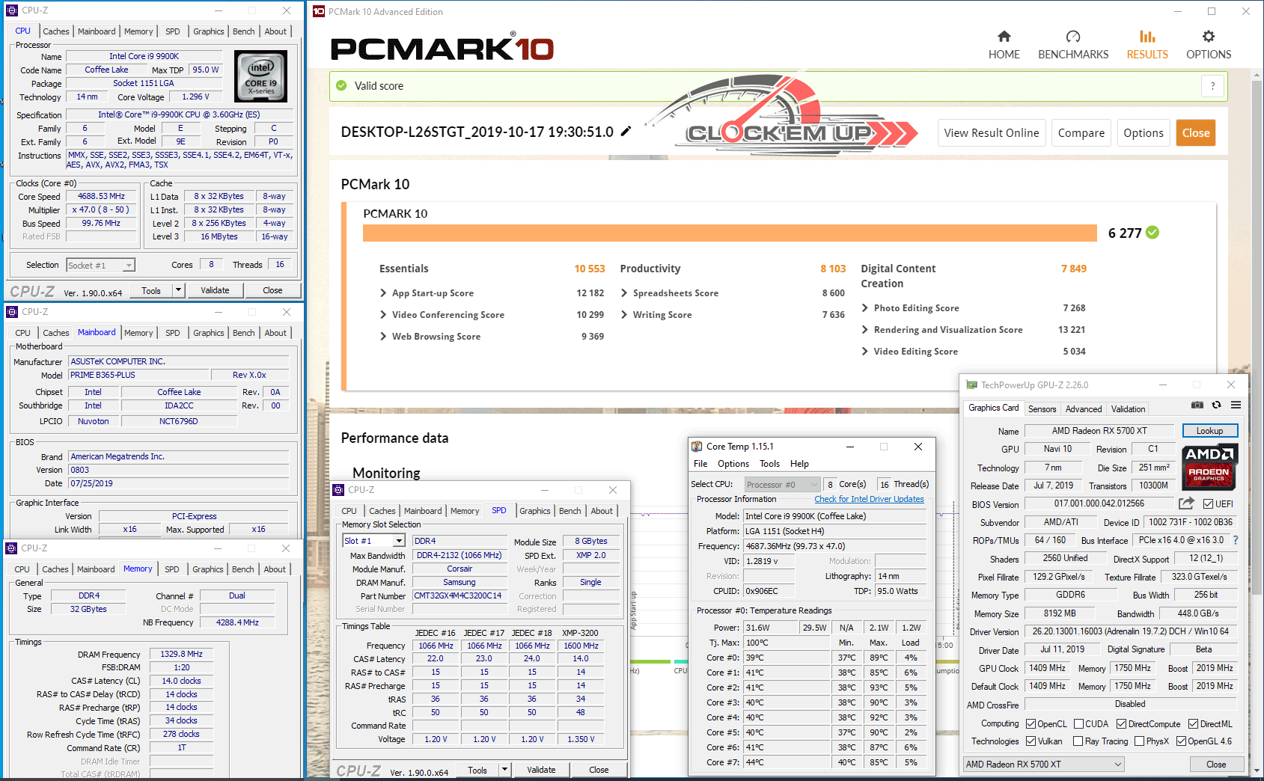1264x781 pixels.
Task: Open the GPU-Z hamburger menu
Action: click(1236, 405)
